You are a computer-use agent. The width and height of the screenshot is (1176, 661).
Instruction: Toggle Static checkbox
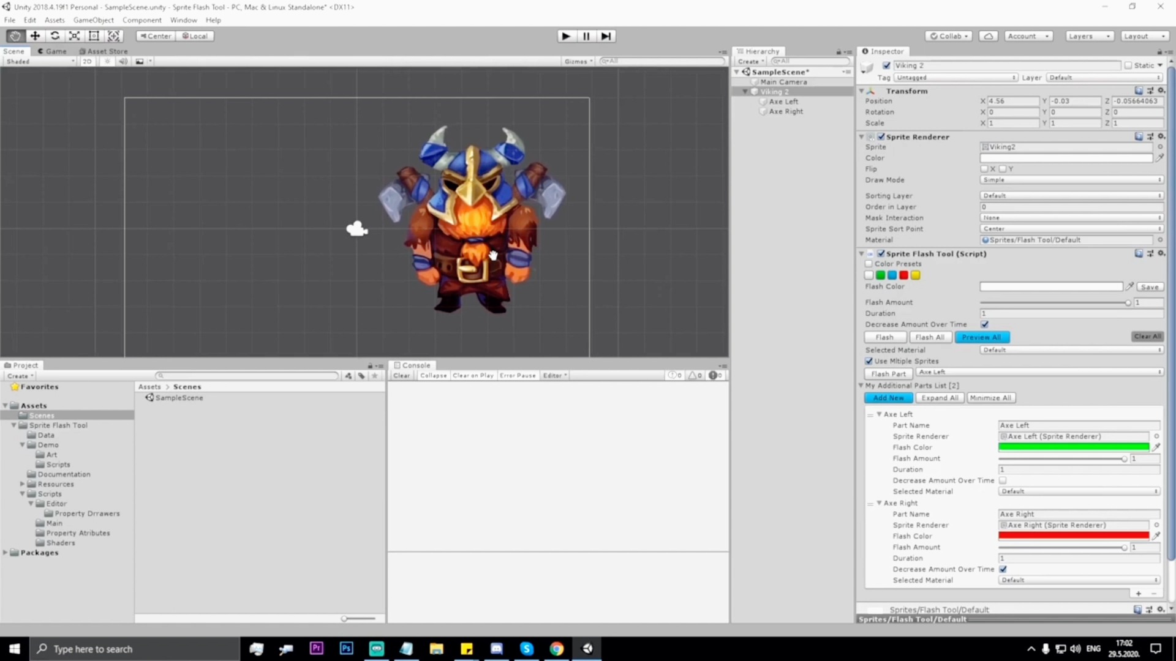pyautogui.click(x=1128, y=65)
